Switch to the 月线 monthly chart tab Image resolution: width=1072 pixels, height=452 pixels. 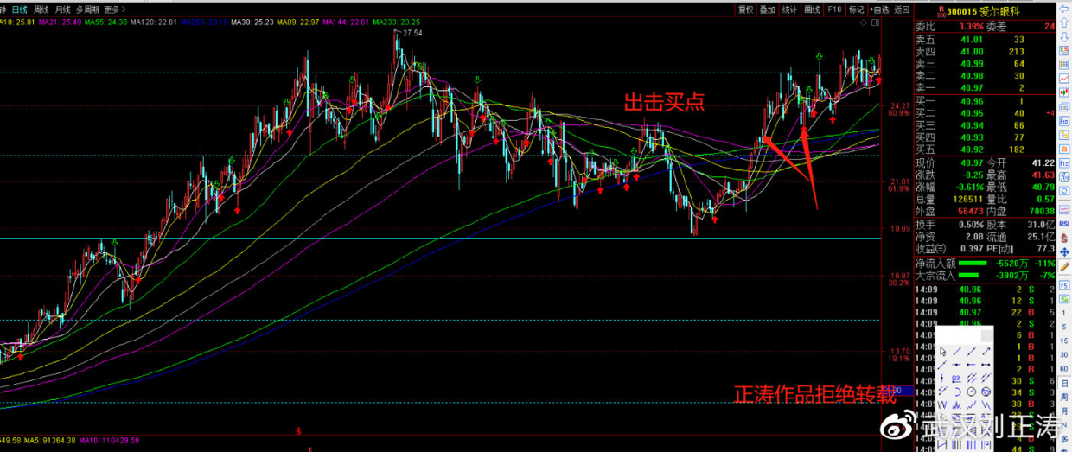pos(61,10)
